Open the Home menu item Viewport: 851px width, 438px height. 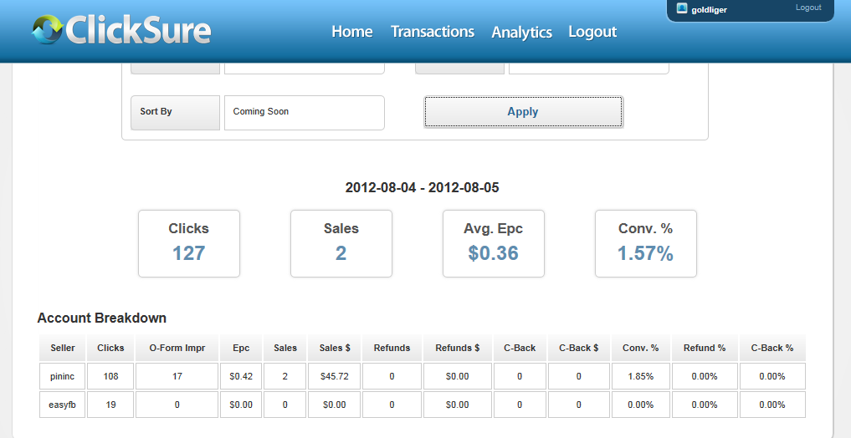[x=351, y=32]
